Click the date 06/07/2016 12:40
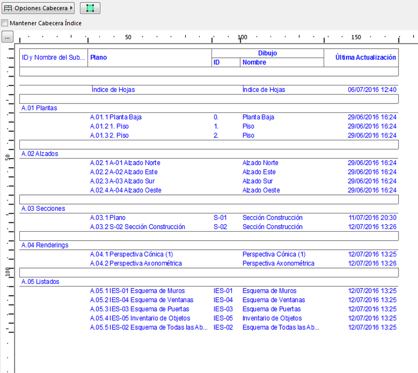 372,90
